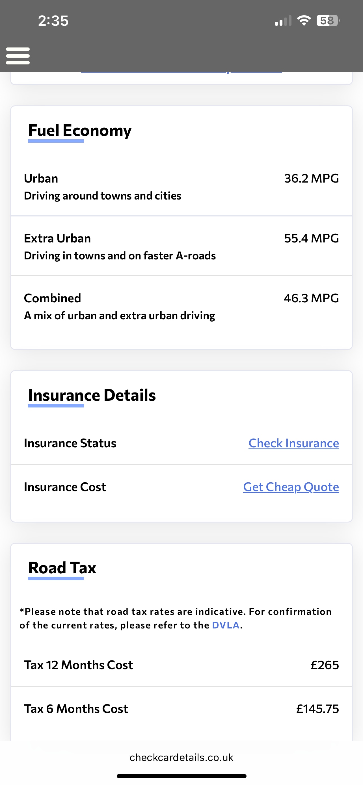This screenshot has width=363, height=785.
Task: Tap the 36.2 MPG urban value
Action: click(x=311, y=179)
